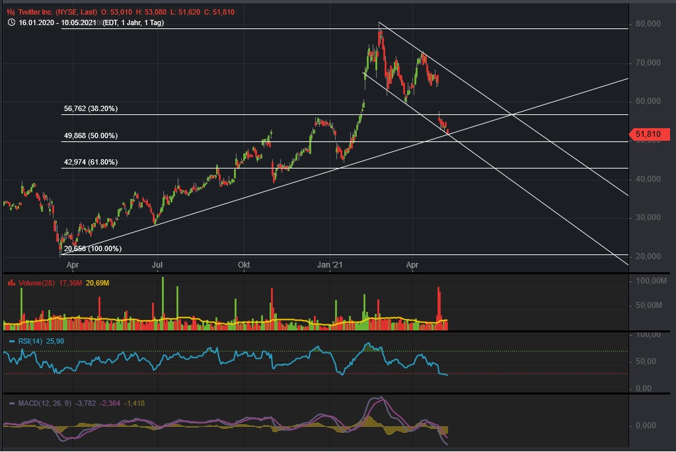The image size is (676, 452).
Task: Click the MACD histogram value -1,418
Action: click(x=135, y=403)
